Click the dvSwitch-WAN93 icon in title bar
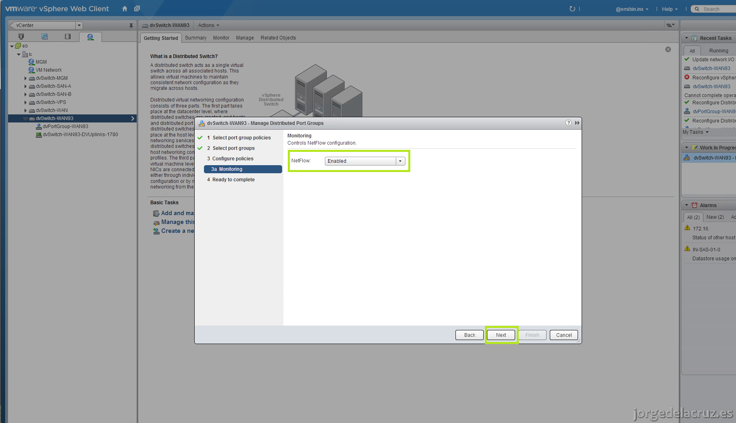736x423 pixels. (145, 25)
